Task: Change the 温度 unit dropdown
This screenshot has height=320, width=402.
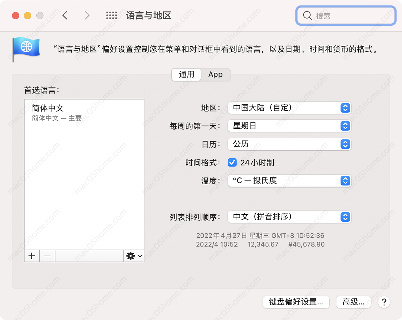Action: 289,181
